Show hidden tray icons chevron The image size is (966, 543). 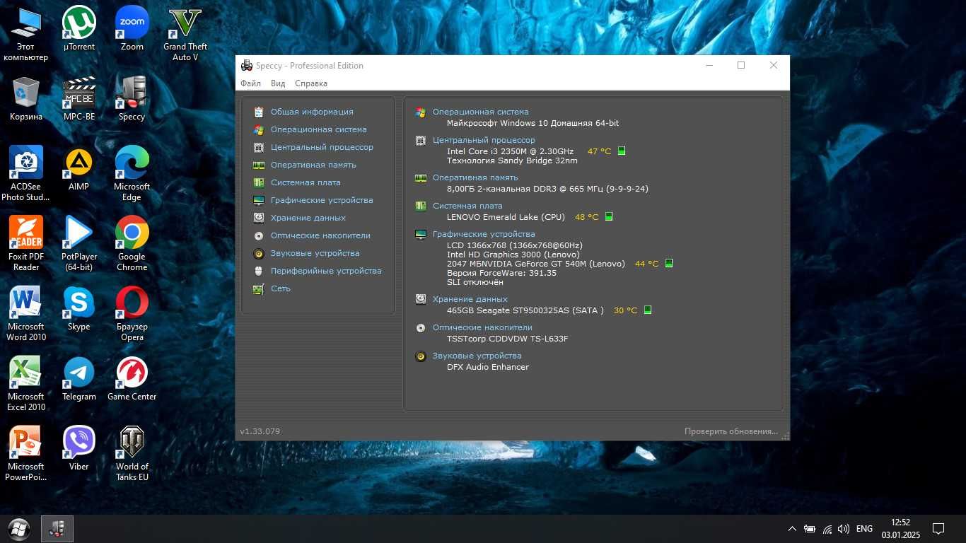pyautogui.click(x=792, y=529)
